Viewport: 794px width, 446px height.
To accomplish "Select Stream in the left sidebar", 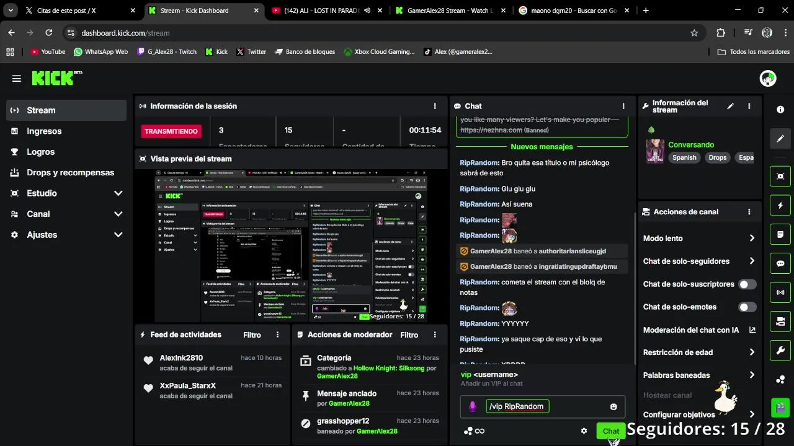I will (x=66, y=110).
